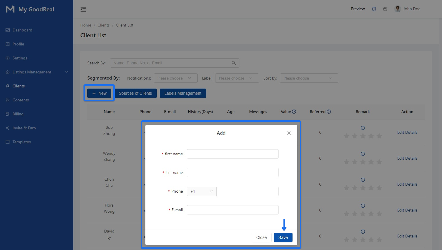Image resolution: width=442 pixels, height=250 pixels.
Task: Open the Sort By dropdown
Action: [x=309, y=78]
